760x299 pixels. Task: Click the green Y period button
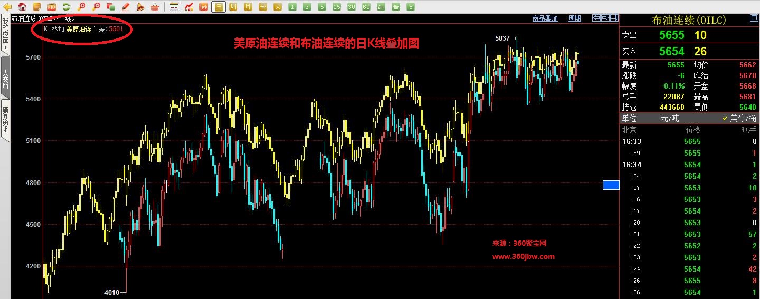(411, 7)
